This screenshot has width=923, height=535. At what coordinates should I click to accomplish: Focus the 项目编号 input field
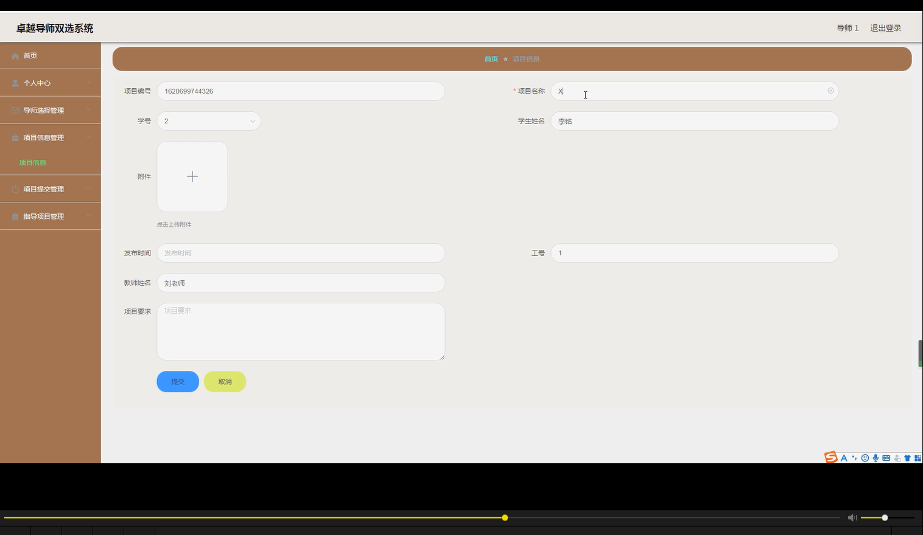301,91
